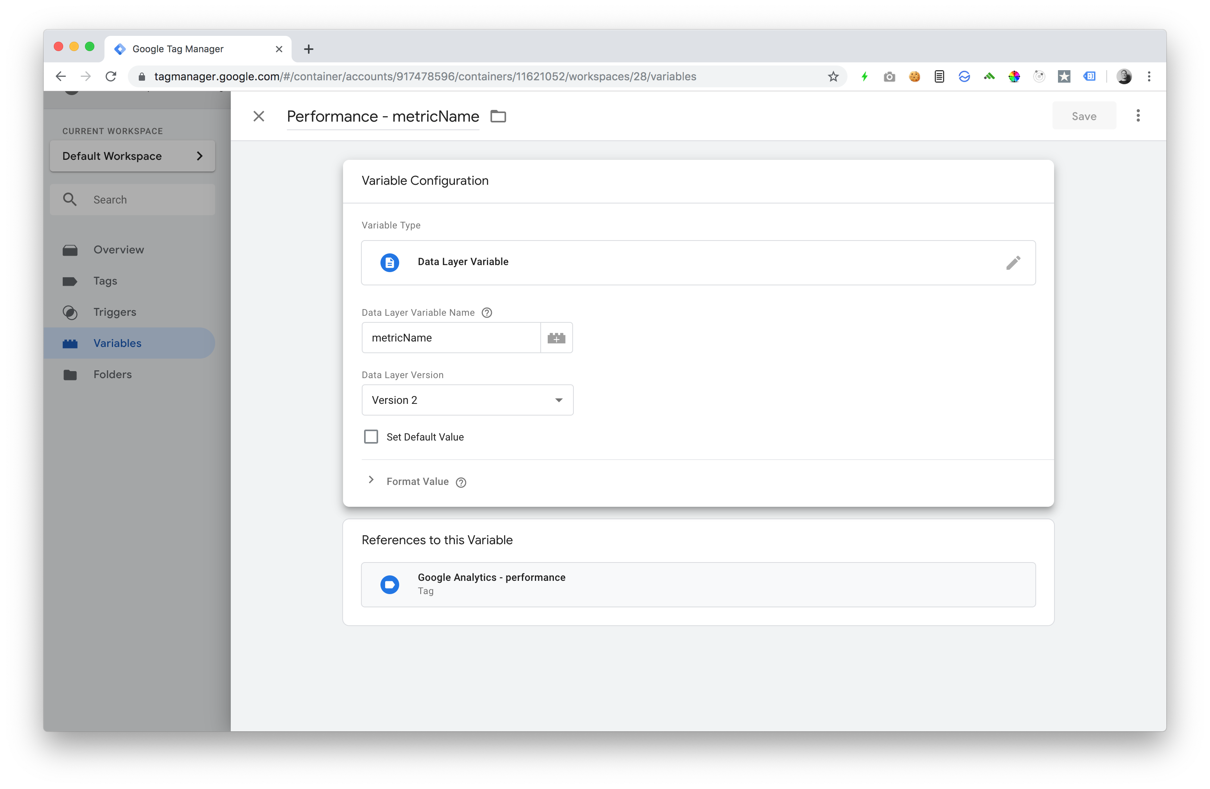
Task: Open Triggers in the sidebar
Action: tap(114, 312)
